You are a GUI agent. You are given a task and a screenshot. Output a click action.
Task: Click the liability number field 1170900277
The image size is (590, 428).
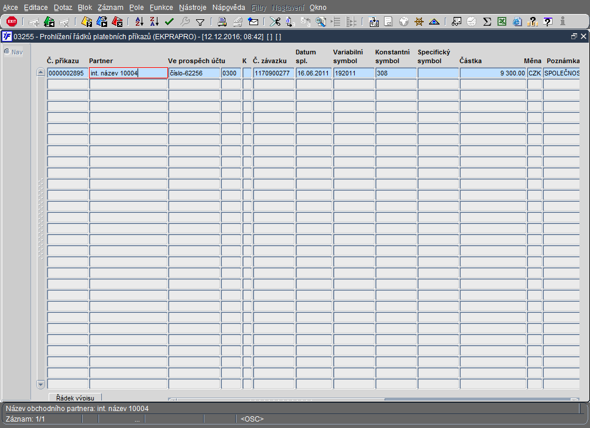[273, 73]
